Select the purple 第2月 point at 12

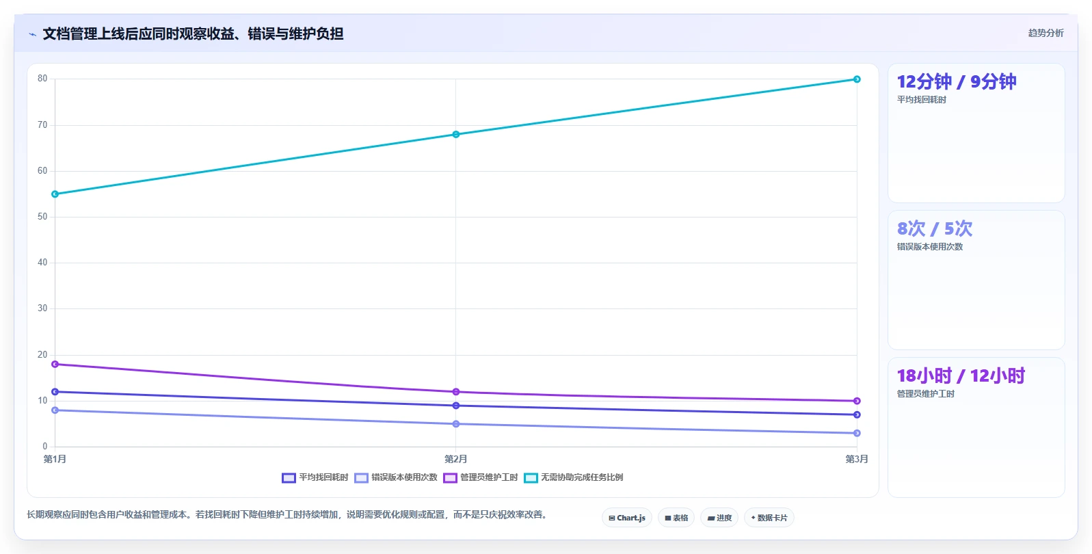pos(456,392)
